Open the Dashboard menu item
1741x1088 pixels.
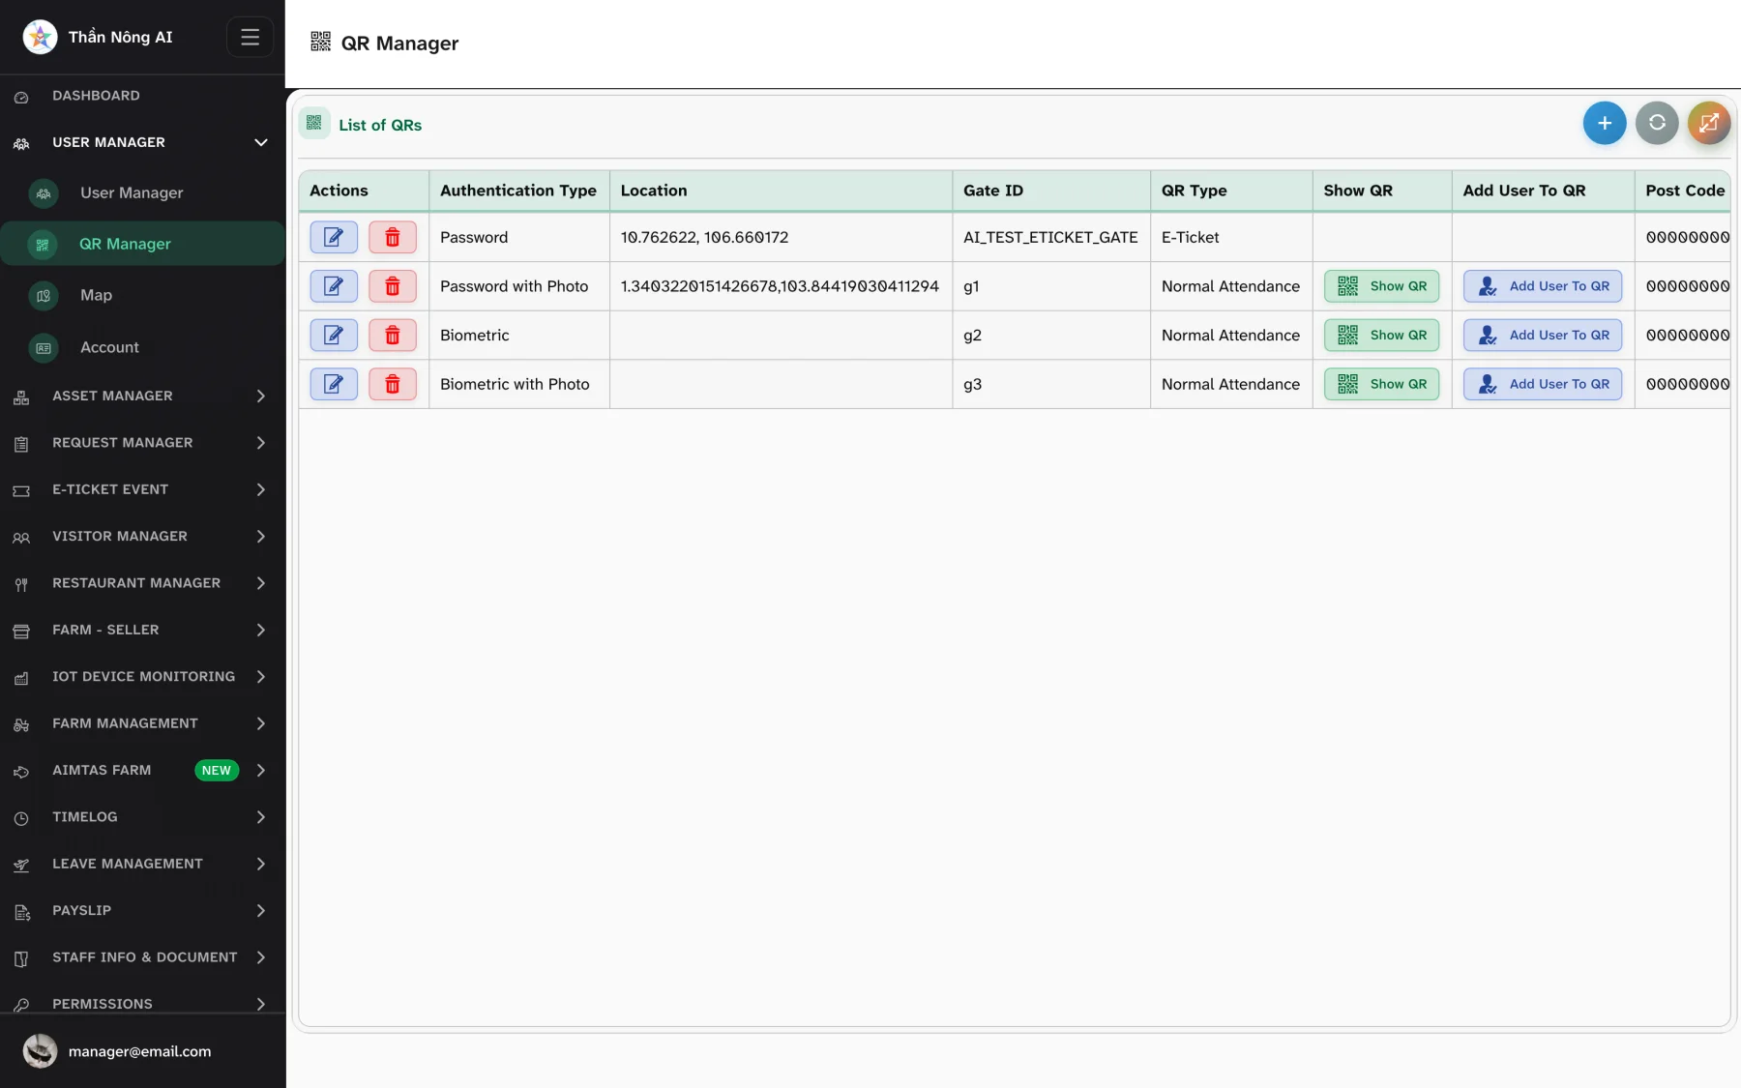142,96
